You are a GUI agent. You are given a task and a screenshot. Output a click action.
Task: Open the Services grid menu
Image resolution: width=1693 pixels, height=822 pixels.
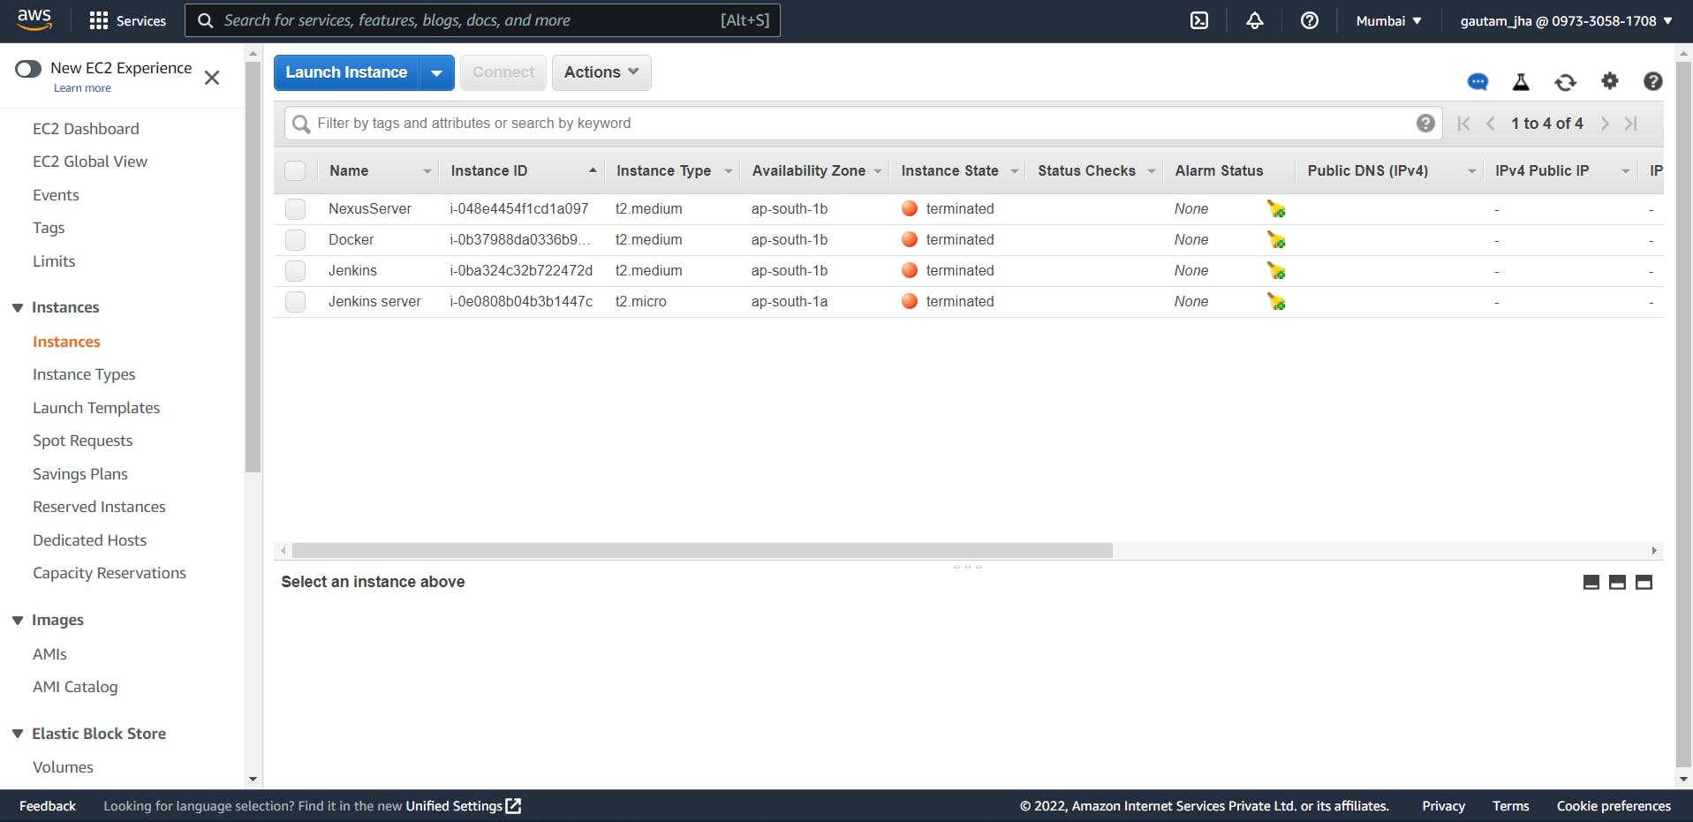coord(127,20)
